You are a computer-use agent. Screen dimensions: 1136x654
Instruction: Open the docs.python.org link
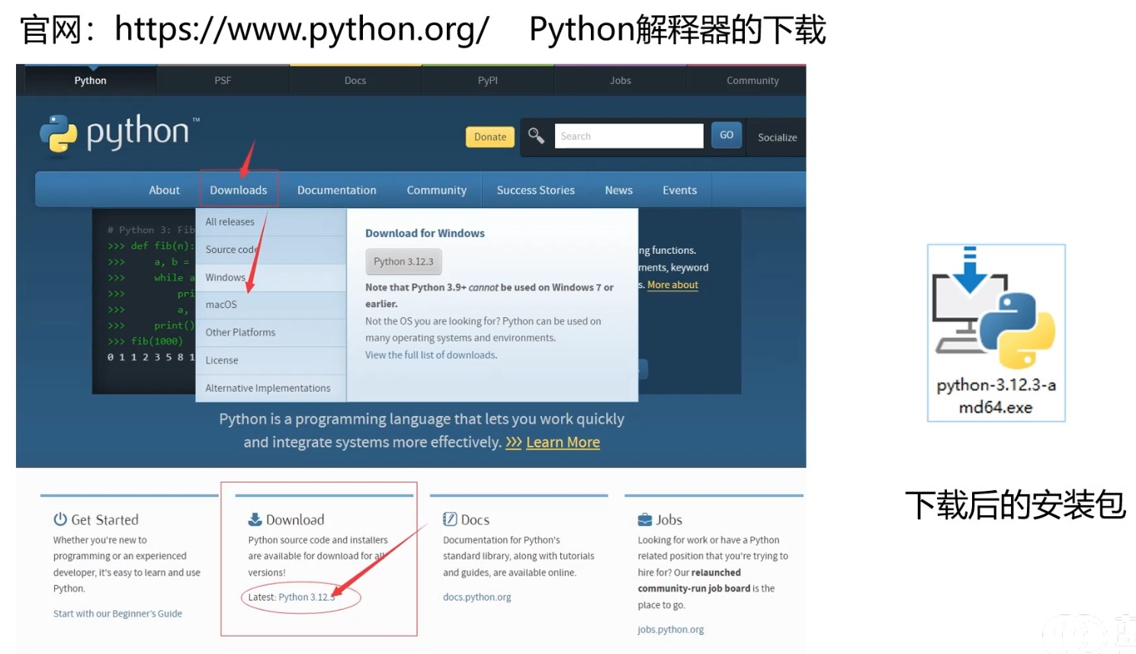coord(477,597)
